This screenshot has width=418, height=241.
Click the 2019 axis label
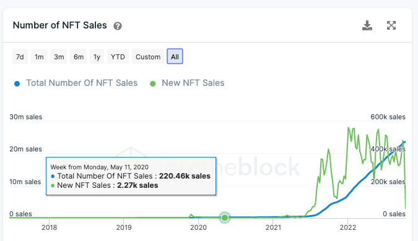click(124, 227)
